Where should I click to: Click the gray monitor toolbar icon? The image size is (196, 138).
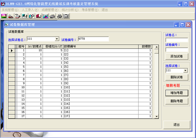click(66, 16)
